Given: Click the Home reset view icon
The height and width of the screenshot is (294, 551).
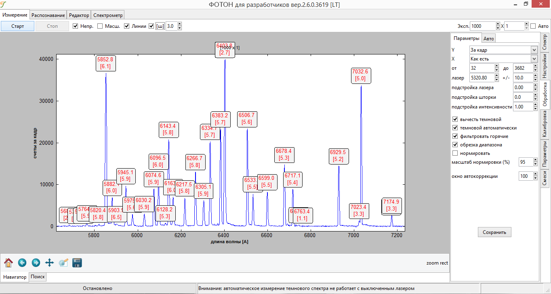Looking at the screenshot, I should (8, 263).
